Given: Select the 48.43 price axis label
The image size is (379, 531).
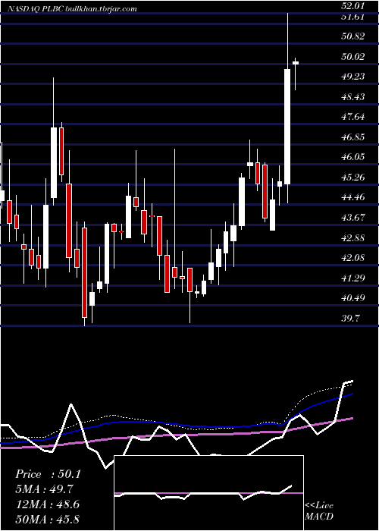Looking at the screenshot, I should pyautogui.click(x=353, y=97).
